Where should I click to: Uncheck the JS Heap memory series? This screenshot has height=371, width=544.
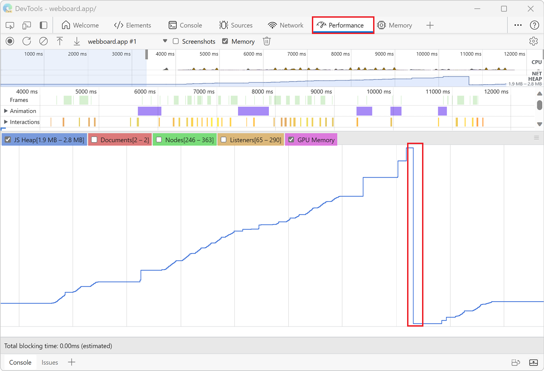(7, 140)
